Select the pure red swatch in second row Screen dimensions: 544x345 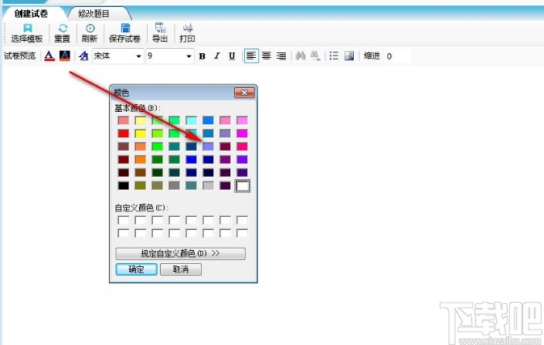coord(123,134)
